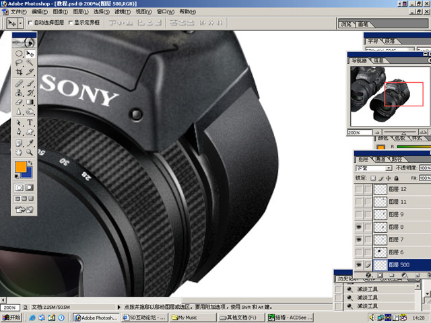
Task: Switch to ACDSee taskbar window
Action: tap(290, 318)
